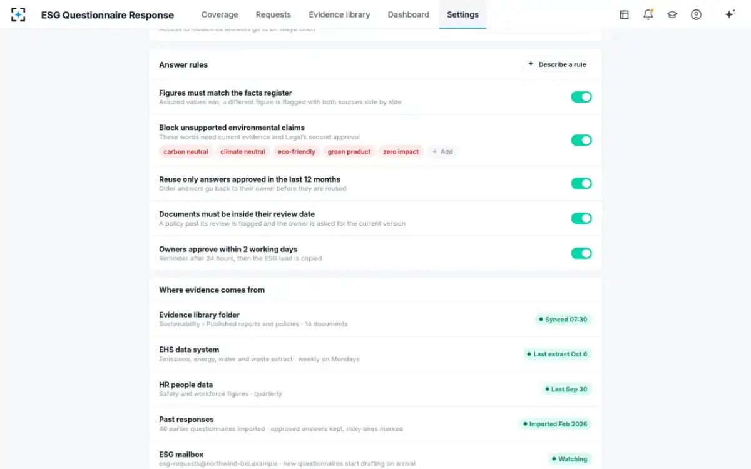Switch to the Coverage tab

pos(220,14)
